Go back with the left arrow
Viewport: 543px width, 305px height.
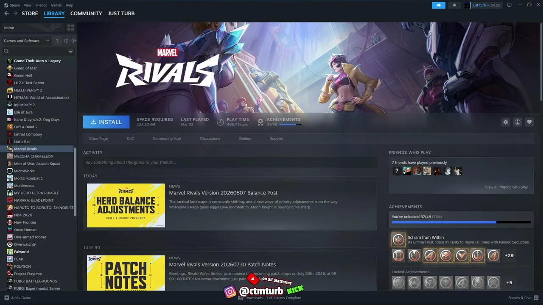[6, 14]
